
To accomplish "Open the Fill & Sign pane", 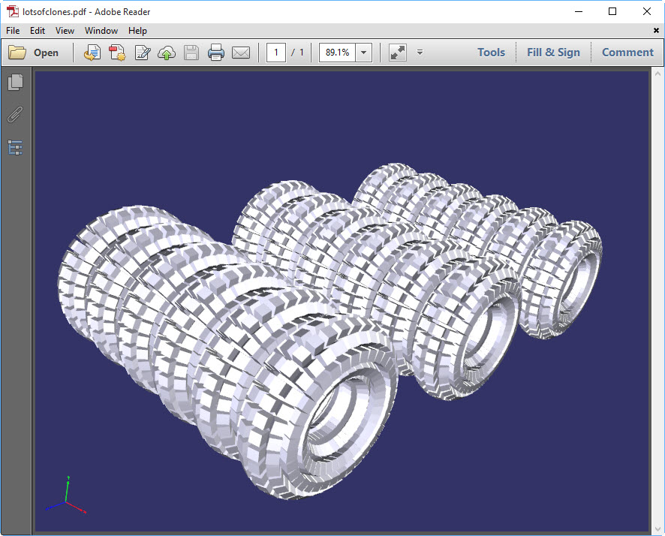I will pyautogui.click(x=553, y=53).
